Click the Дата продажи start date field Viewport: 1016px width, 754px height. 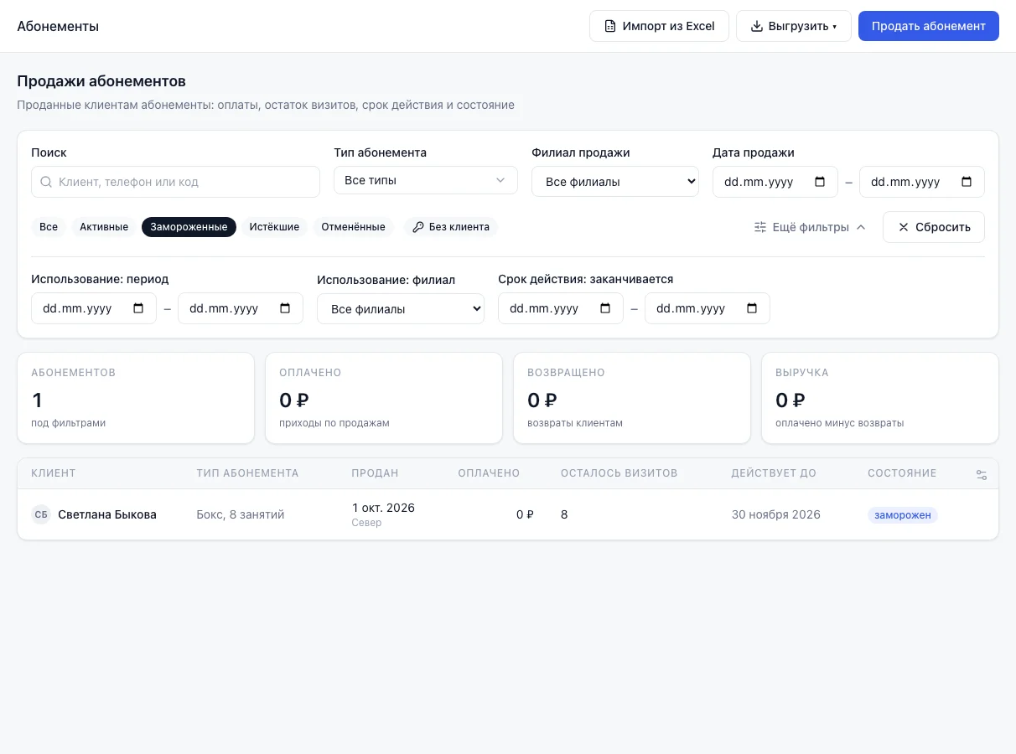(x=775, y=182)
